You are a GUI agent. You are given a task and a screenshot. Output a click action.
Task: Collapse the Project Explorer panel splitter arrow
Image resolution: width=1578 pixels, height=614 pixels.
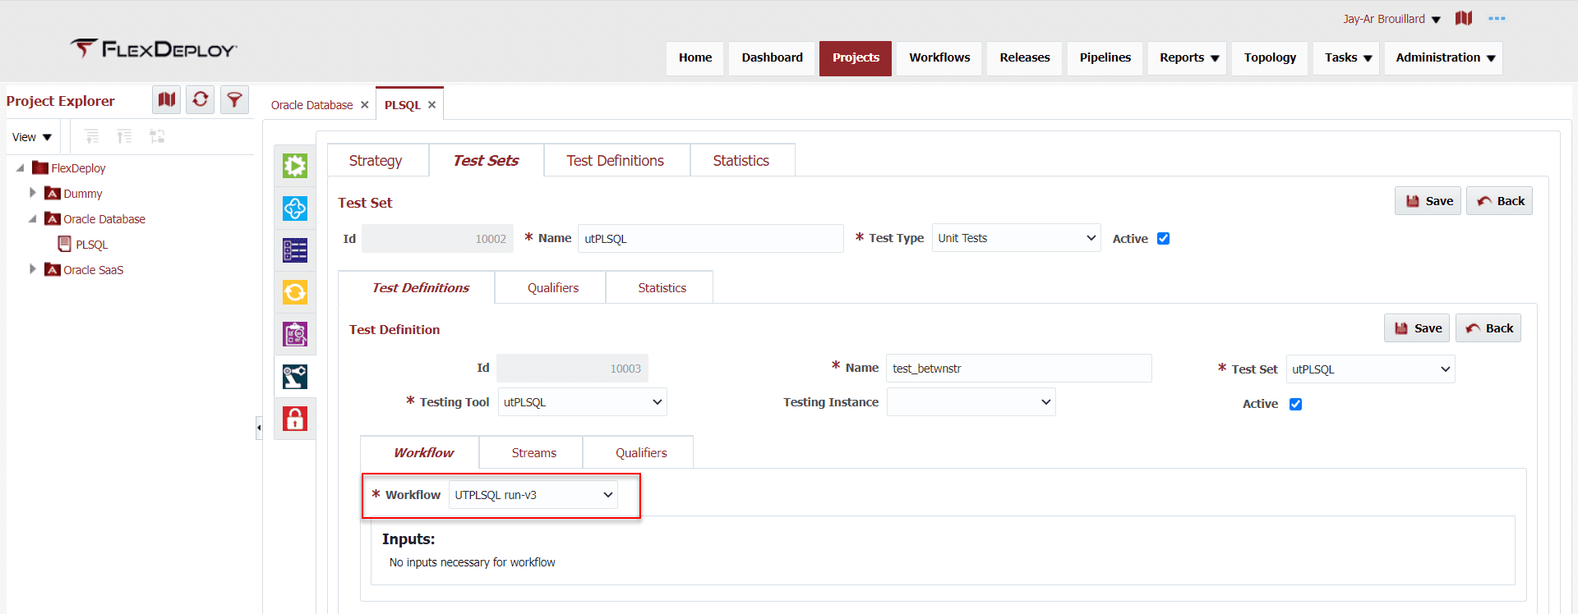click(259, 428)
